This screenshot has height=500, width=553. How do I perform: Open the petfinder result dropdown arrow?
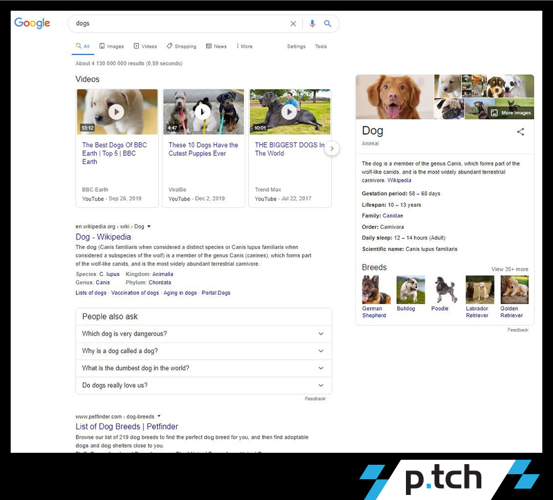159,416
